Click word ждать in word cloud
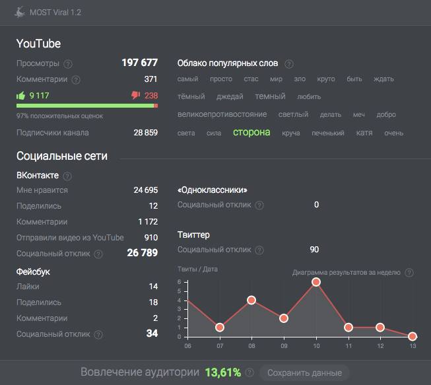The image size is (431, 385). click(383, 79)
